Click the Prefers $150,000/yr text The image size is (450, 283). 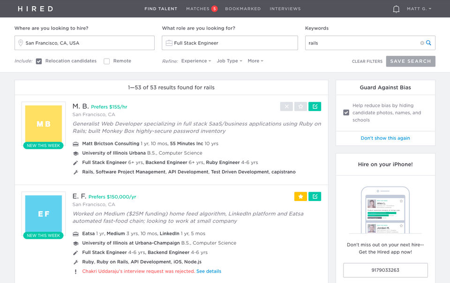click(112, 197)
